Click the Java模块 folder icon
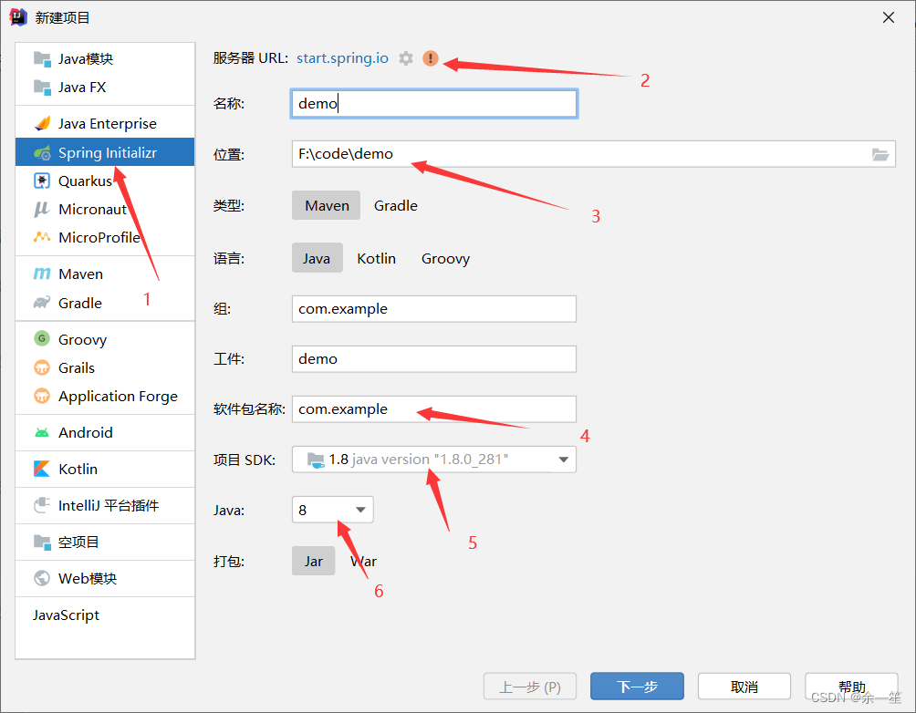 tap(42, 59)
